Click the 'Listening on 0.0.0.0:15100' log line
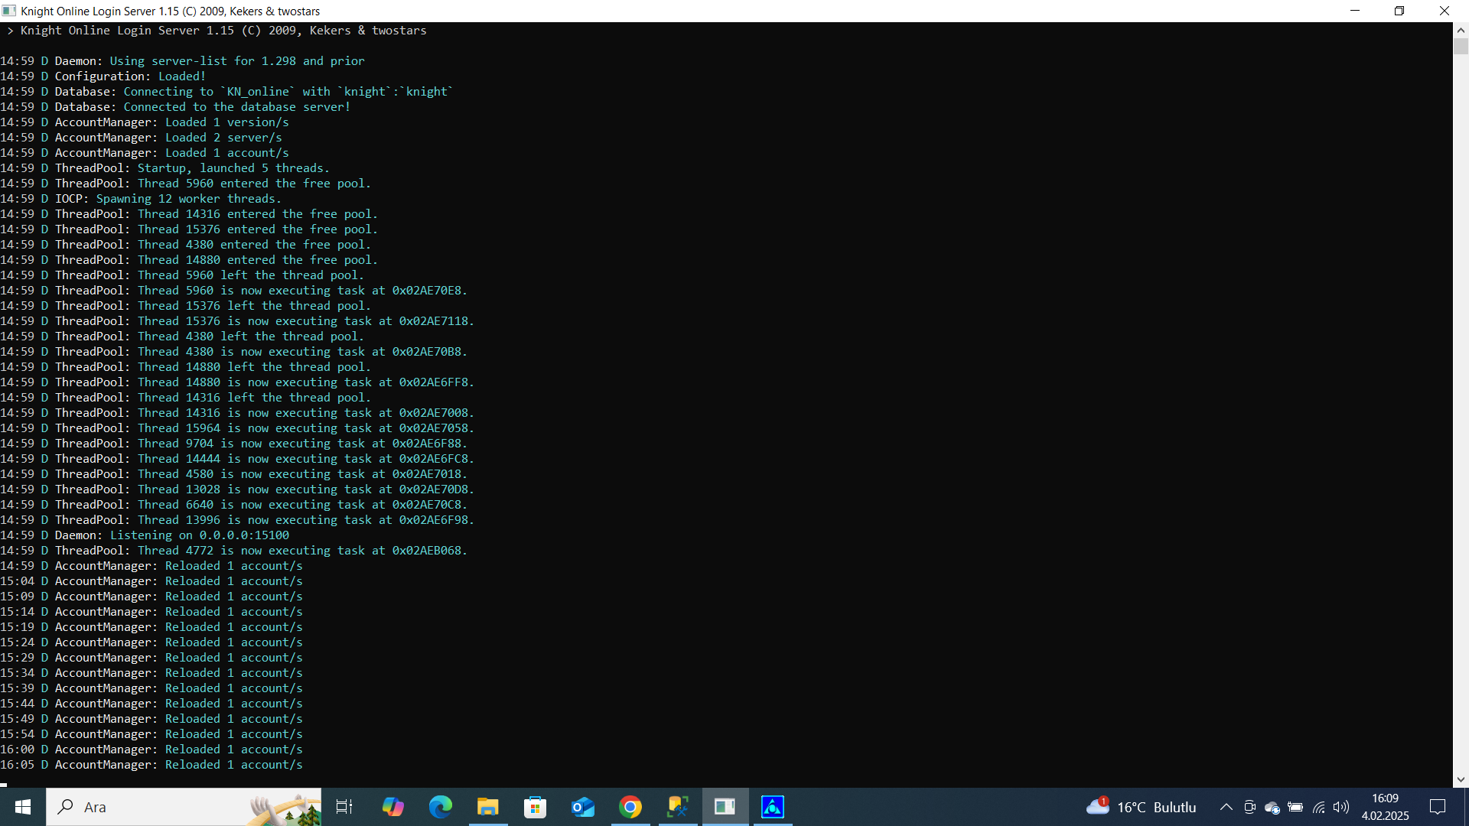The height and width of the screenshot is (826, 1469). pos(145,535)
